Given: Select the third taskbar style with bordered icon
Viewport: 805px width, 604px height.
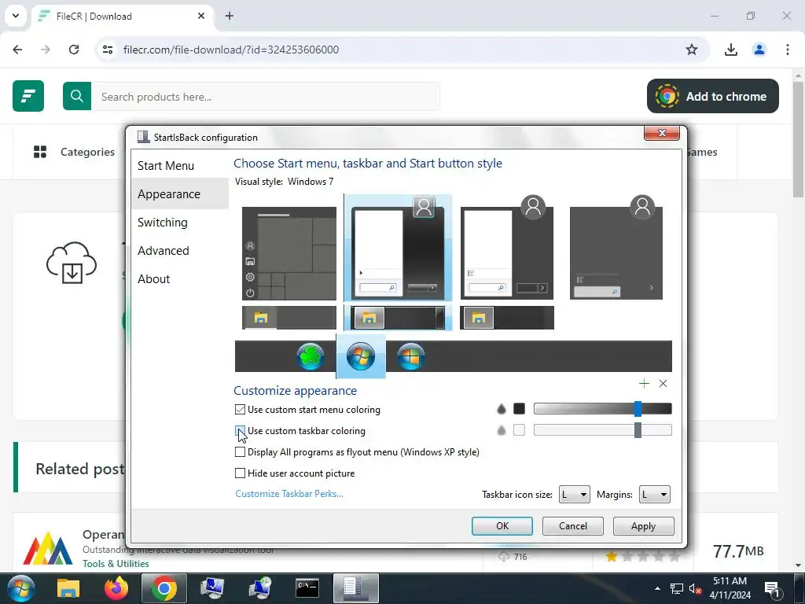Looking at the screenshot, I should coord(507,318).
